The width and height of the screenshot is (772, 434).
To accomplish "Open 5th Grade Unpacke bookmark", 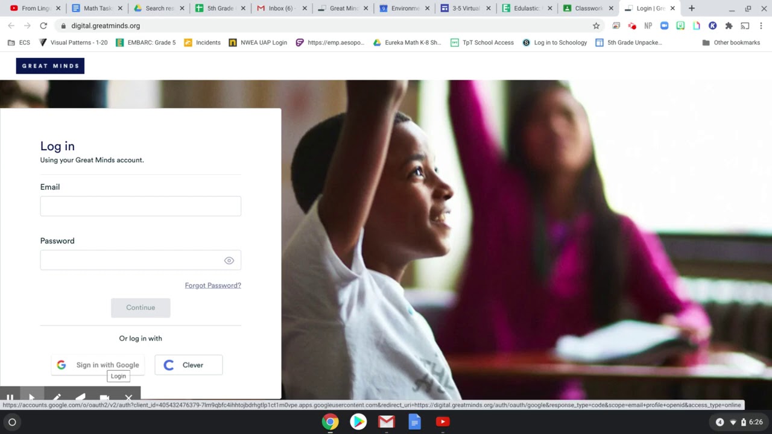I will pos(628,43).
